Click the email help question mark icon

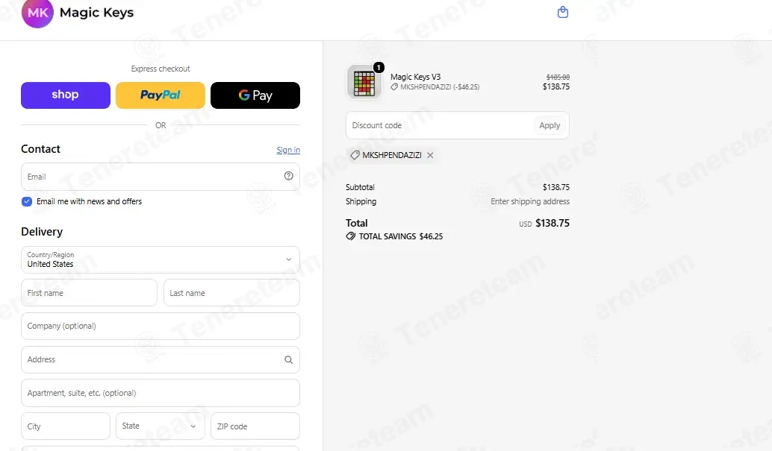[x=288, y=176]
